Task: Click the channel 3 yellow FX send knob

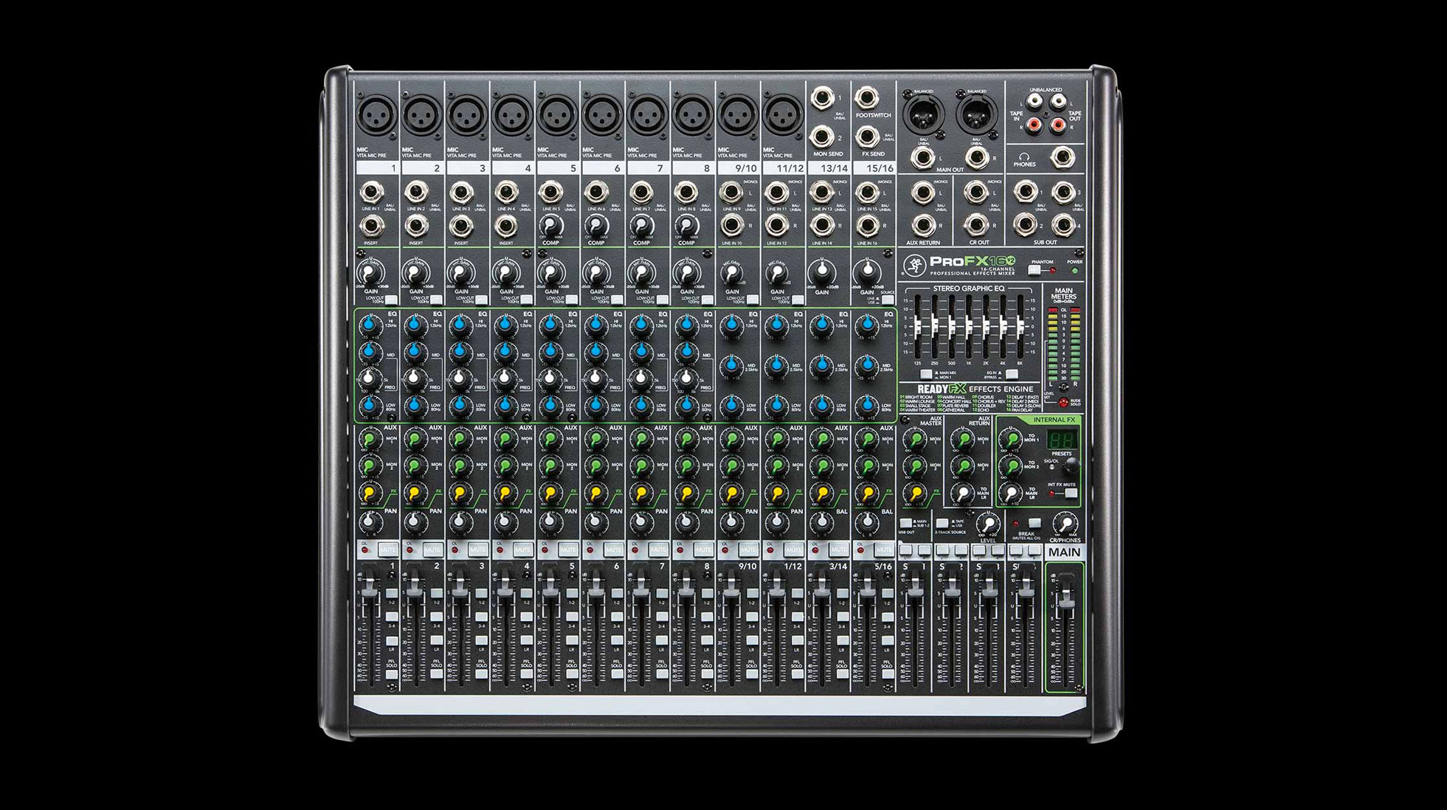Action: [x=460, y=492]
